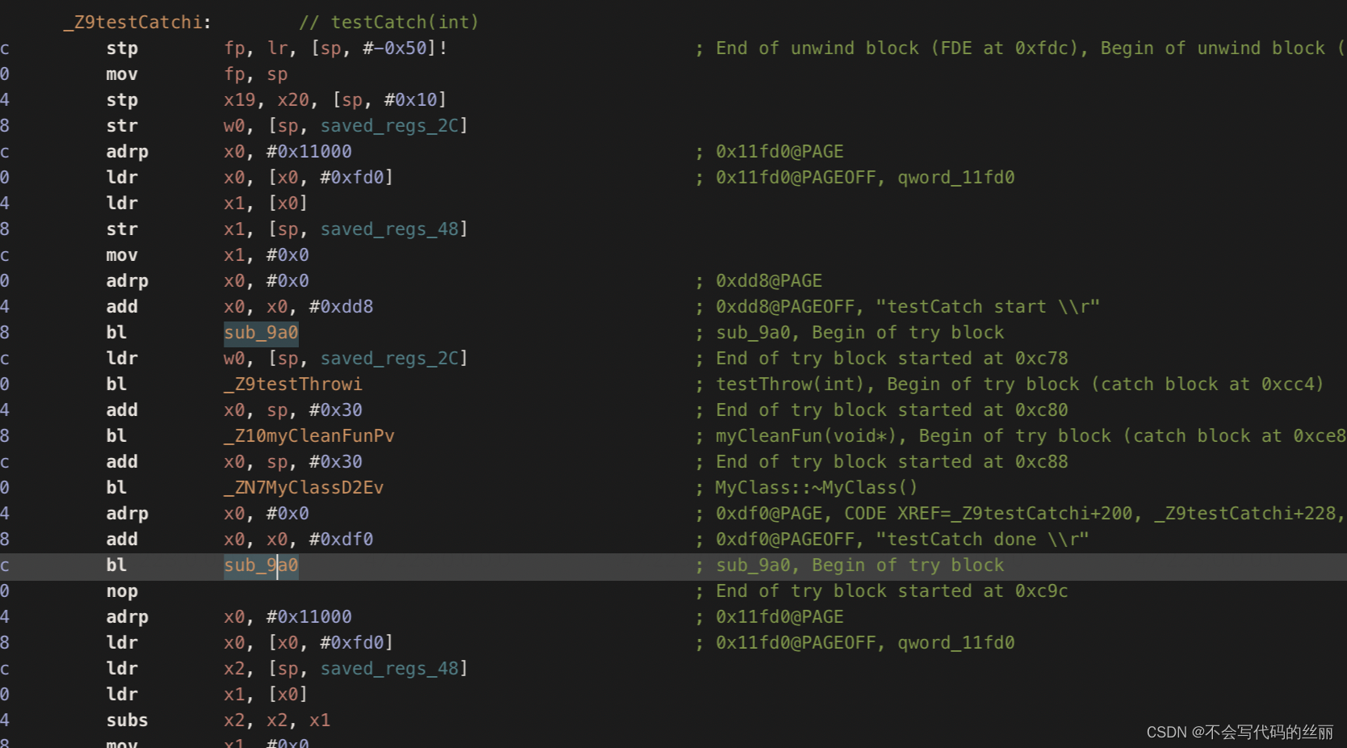The width and height of the screenshot is (1347, 748).
Task: Click the 0xdd8@PAGE comment
Action: (769, 281)
